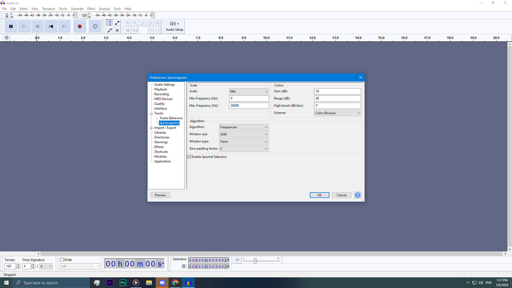
Task: Click the Record button
Action: point(79,26)
